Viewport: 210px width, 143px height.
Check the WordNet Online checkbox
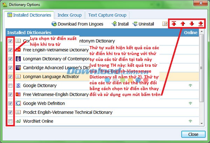(10, 121)
